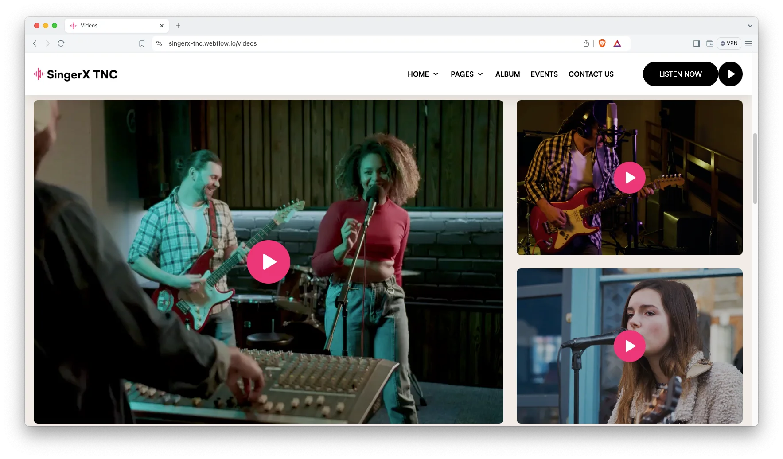Viewport: 783px width, 459px height.
Task: Click the CONTACT US link
Action: [591, 74]
